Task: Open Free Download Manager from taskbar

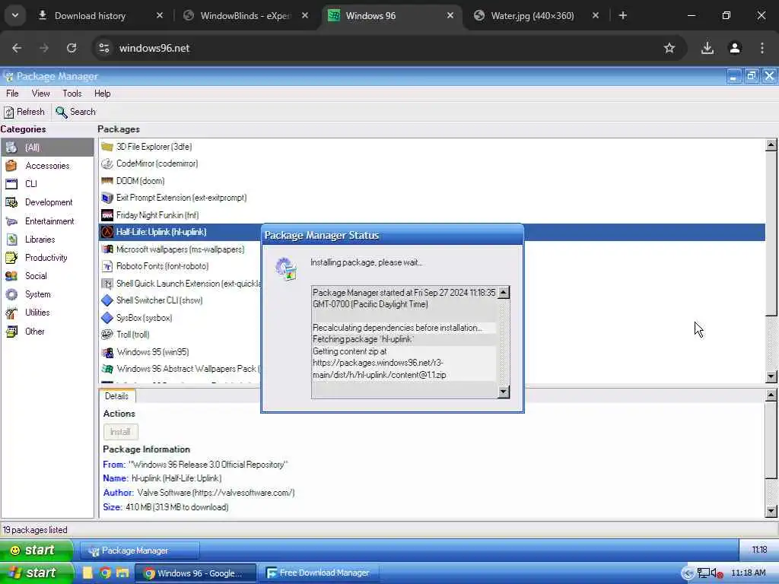Action: coord(319,573)
